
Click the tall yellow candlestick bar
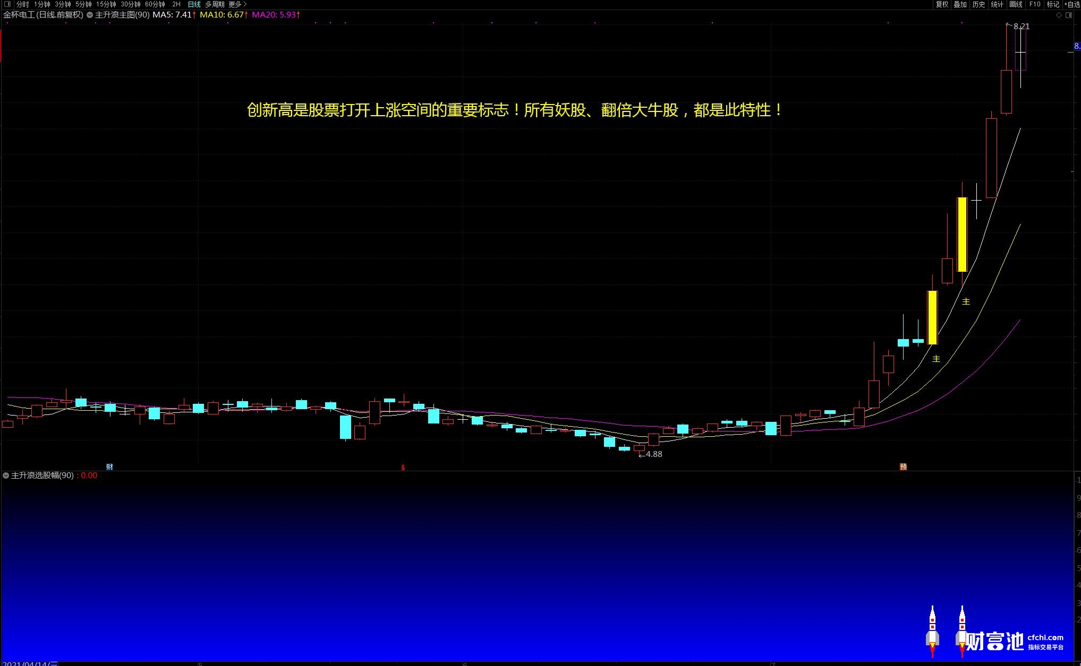click(x=961, y=234)
